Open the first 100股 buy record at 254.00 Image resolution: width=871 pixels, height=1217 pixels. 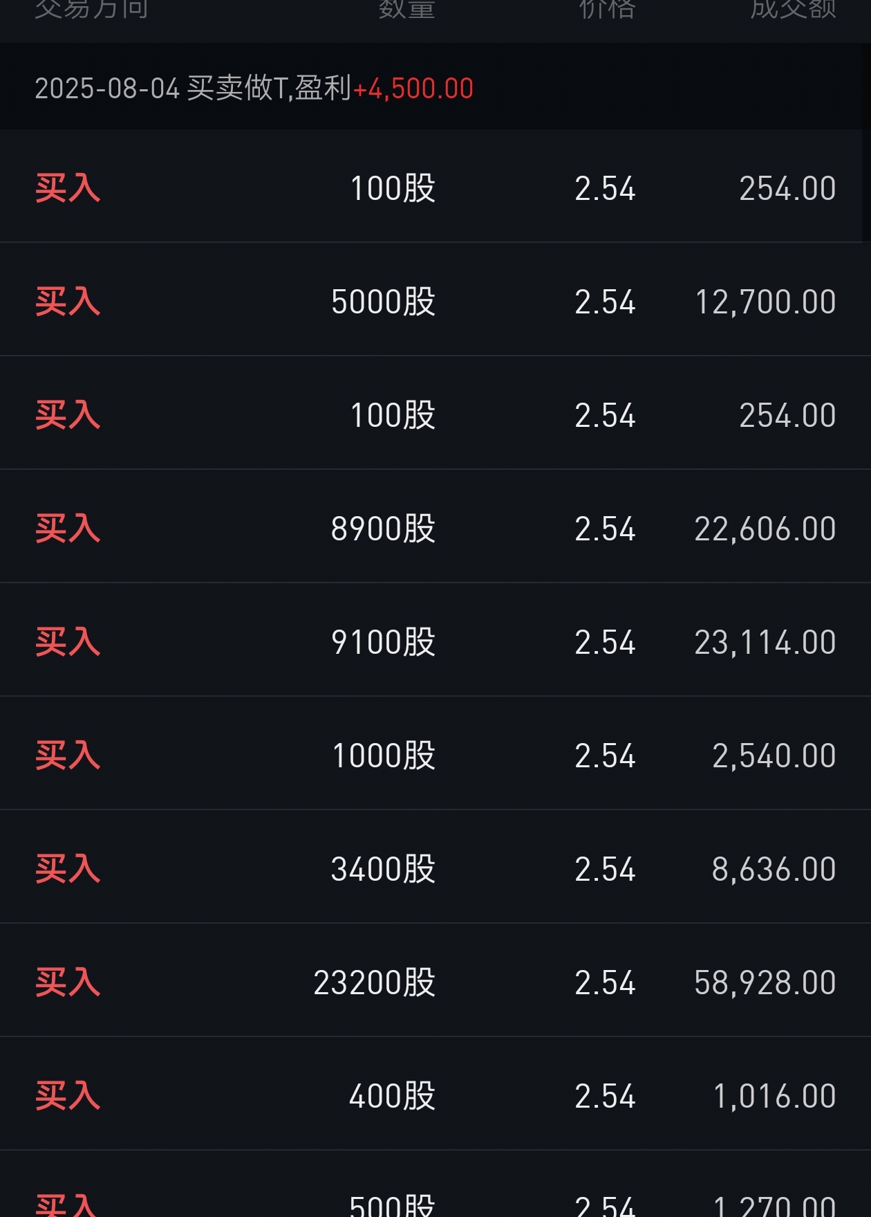435,187
